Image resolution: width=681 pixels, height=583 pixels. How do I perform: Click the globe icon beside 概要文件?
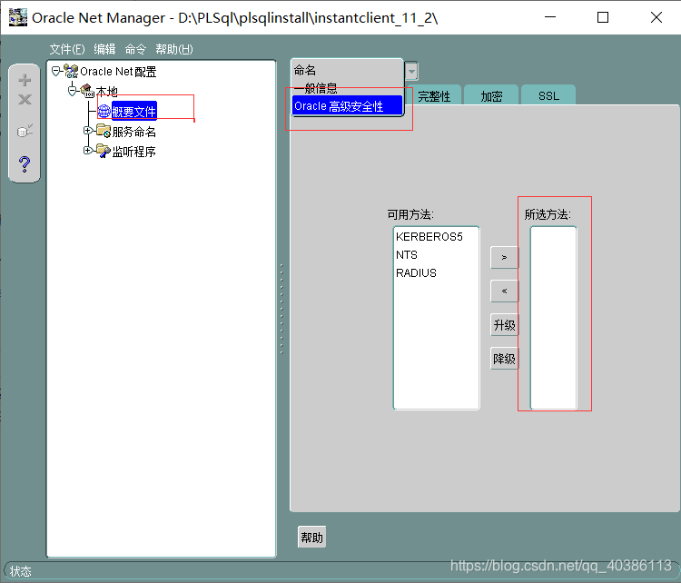pos(104,111)
